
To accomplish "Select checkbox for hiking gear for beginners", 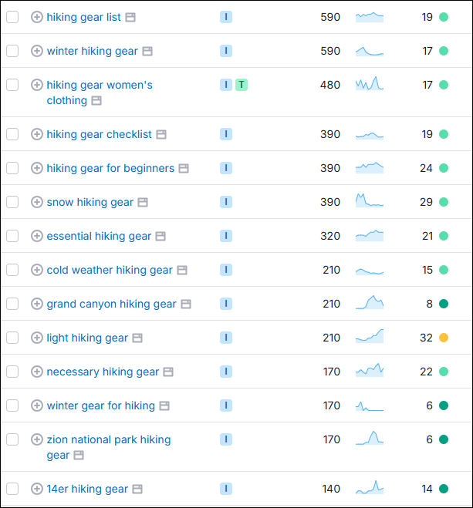I will [x=12, y=168].
